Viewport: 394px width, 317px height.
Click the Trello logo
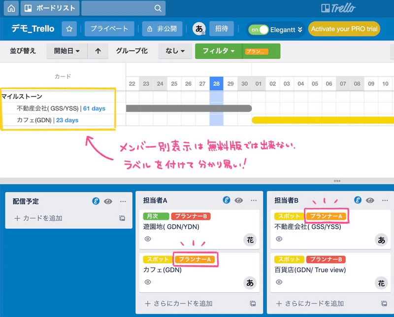(x=338, y=8)
